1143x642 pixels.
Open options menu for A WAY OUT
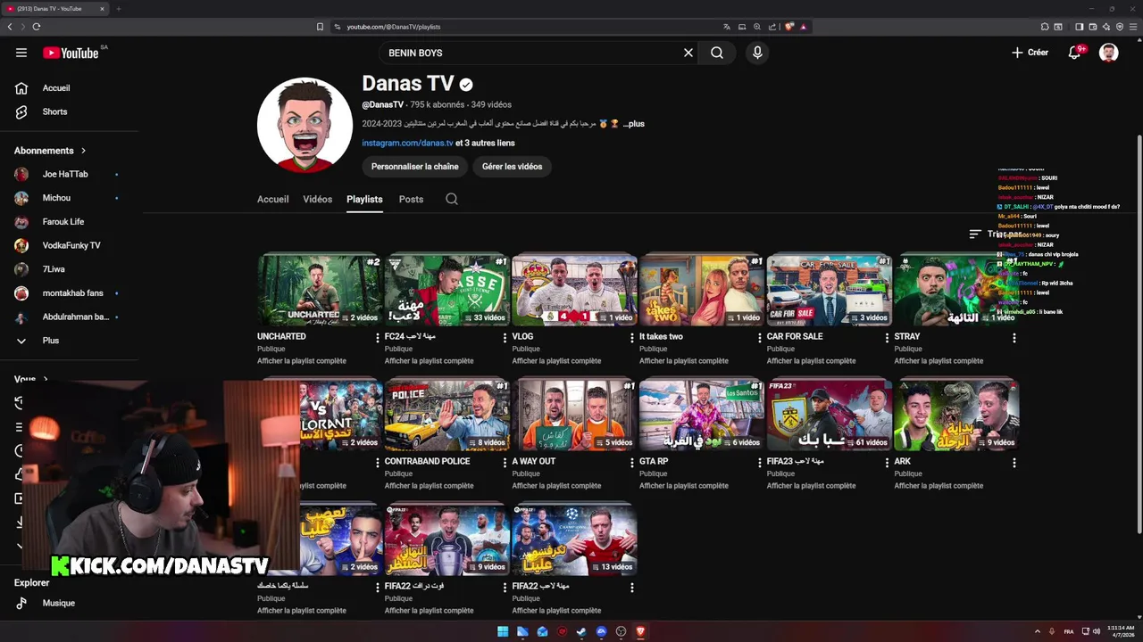pyautogui.click(x=632, y=463)
